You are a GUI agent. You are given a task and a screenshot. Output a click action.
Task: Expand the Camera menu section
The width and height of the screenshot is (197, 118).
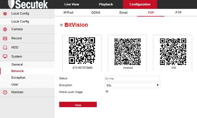tap(27, 29)
